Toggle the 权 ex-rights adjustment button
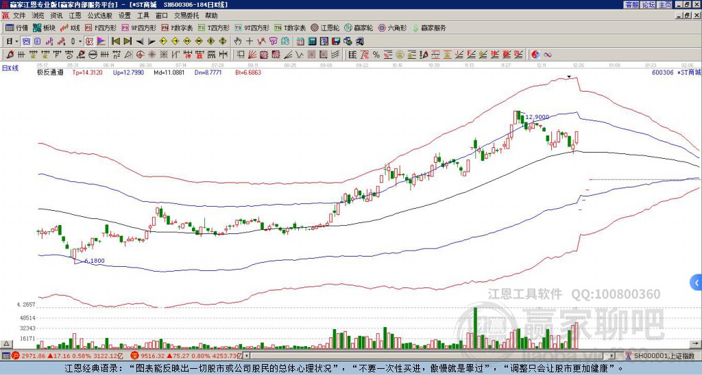This screenshot has height=375, width=702. click(89, 42)
